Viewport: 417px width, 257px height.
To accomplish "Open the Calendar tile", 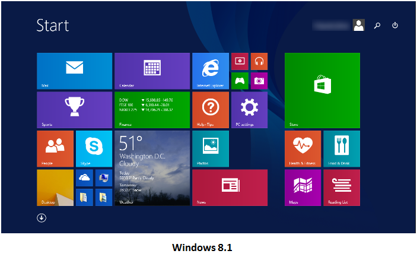I will click(x=152, y=71).
